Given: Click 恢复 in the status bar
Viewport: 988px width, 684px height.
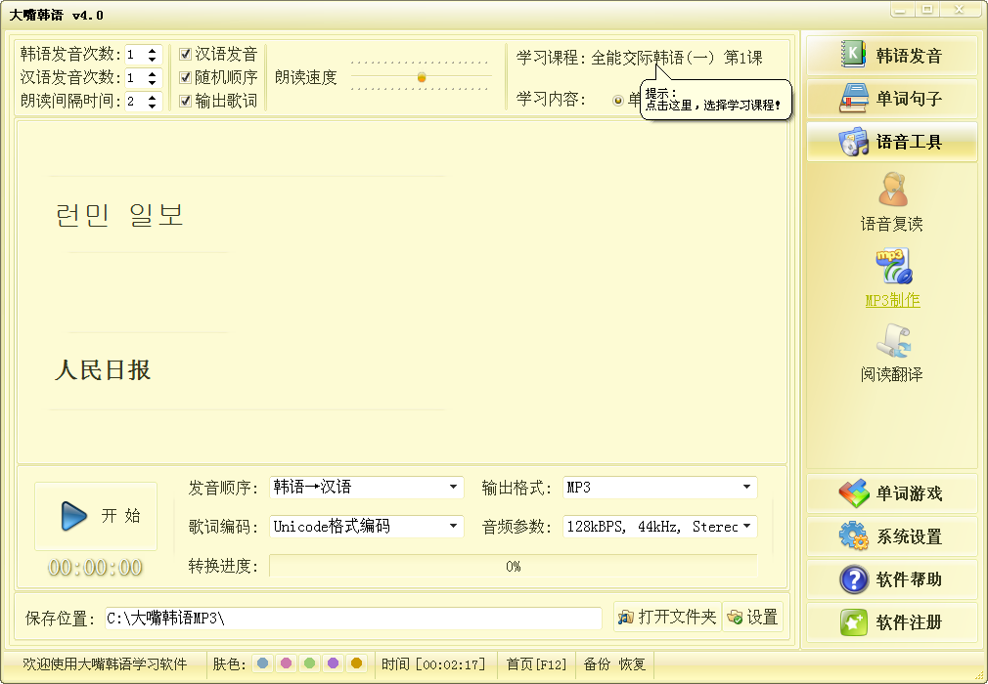Looking at the screenshot, I should (632, 663).
